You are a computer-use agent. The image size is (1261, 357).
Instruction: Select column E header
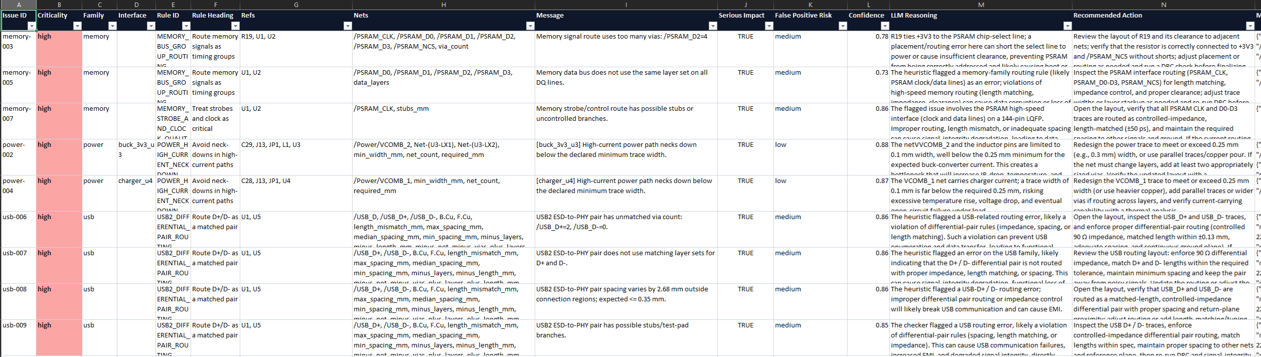[x=173, y=5]
